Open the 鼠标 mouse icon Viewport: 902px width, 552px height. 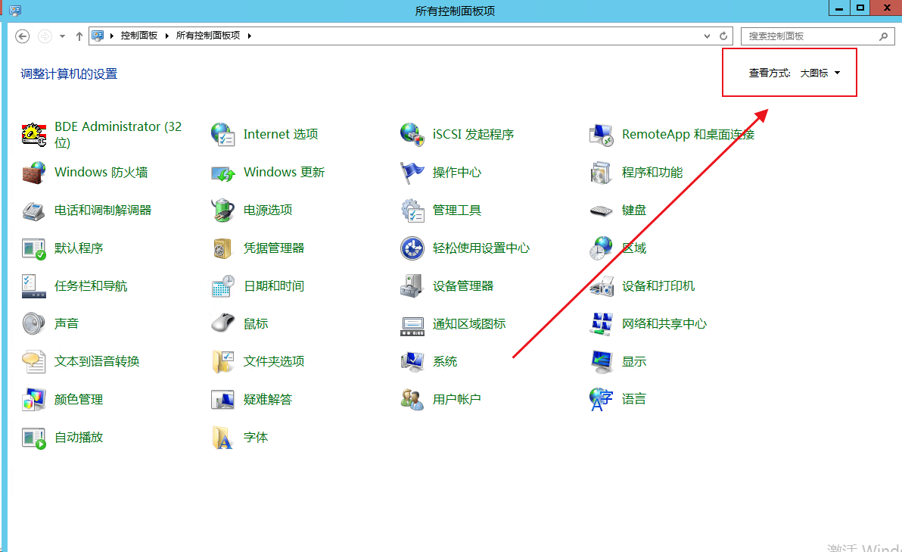[x=222, y=323]
